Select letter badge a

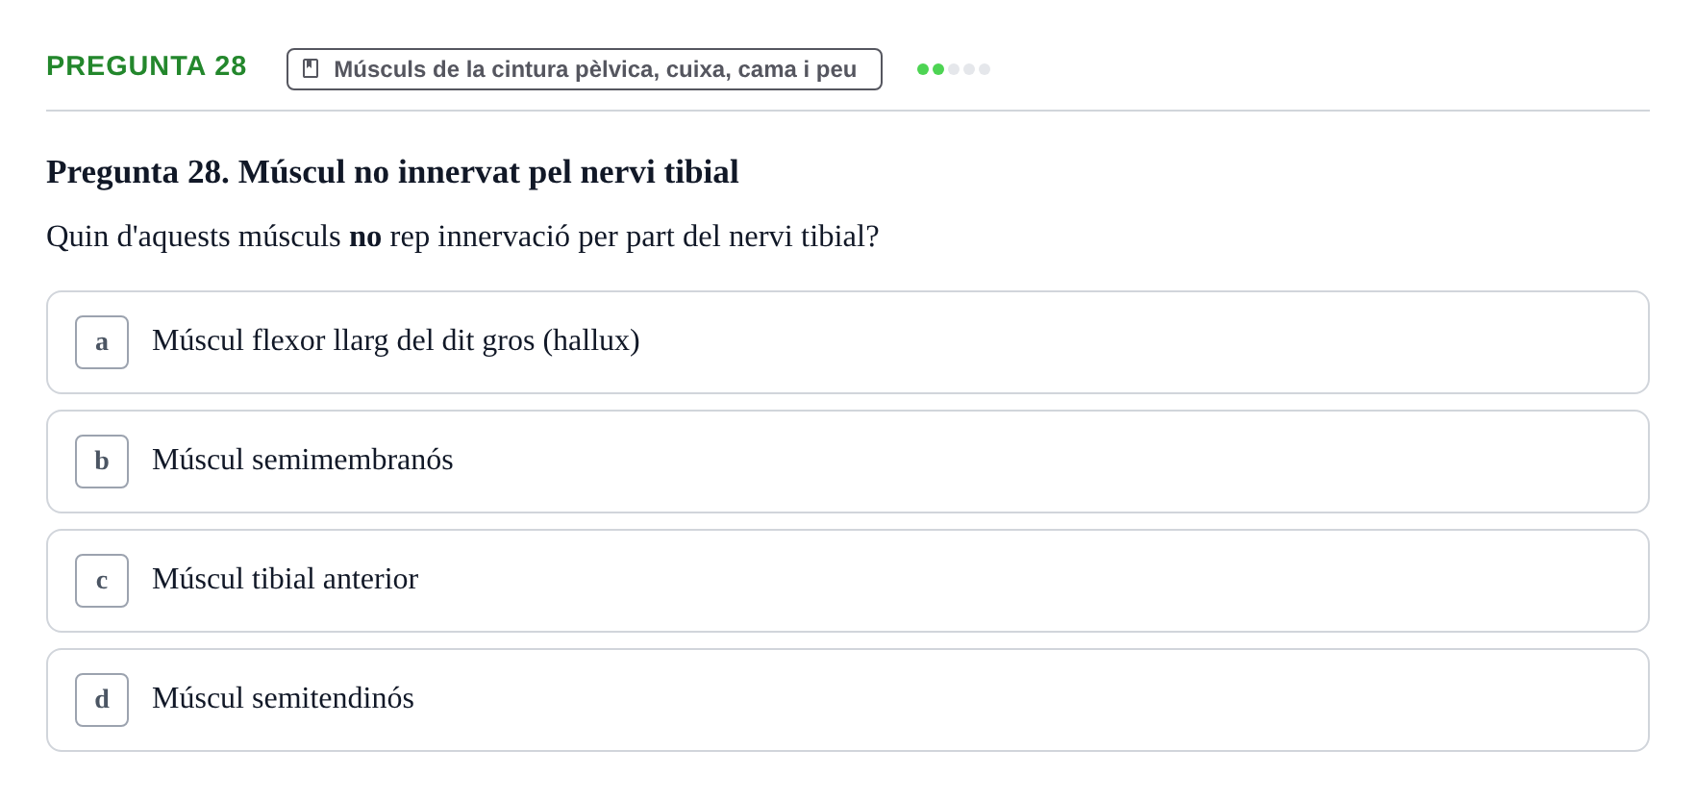102,342
